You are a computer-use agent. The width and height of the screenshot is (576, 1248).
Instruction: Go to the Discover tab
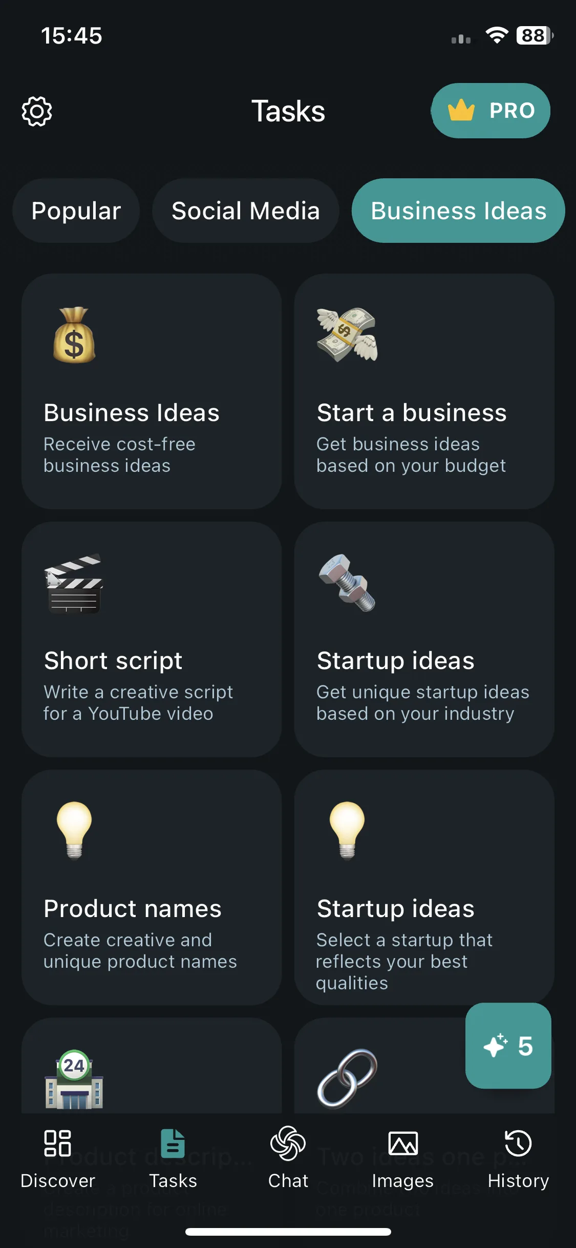pyautogui.click(x=58, y=1159)
